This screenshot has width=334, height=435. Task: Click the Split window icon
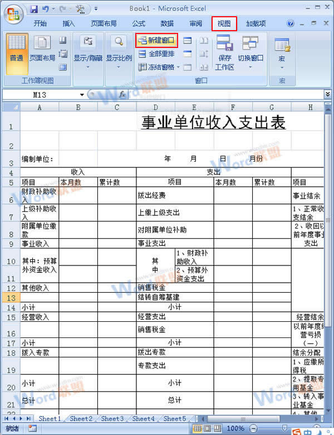coord(187,41)
